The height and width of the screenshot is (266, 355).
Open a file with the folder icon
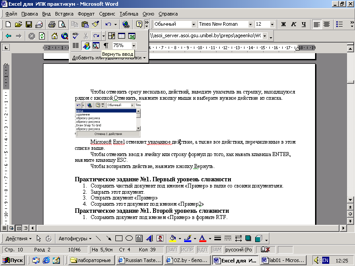pos(18,24)
